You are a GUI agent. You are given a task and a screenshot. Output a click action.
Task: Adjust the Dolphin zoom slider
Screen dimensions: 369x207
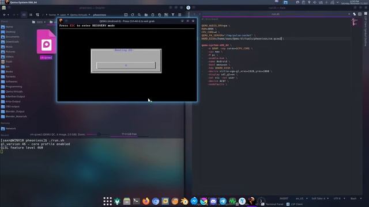pyautogui.click(x=97, y=135)
